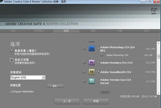Click the 安装 install button
Viewport: 161px width, 108px height.
(x=96, y=101)
